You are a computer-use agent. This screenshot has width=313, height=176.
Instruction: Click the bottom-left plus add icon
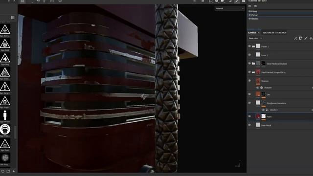[x=14, y=171]
